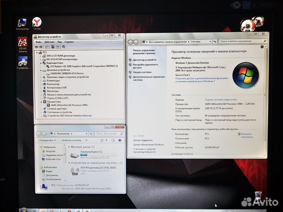Open the Справка menu in Device Manager
Image resolution: width=283 pixels, height=212 pixels.
69,42
